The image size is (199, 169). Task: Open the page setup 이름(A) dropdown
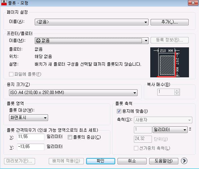point(91,22)
